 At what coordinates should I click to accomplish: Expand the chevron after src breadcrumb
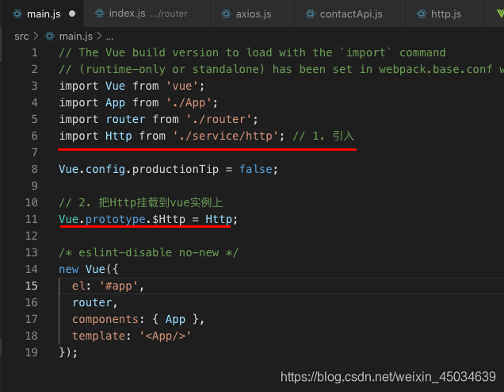tap(36, 37)
